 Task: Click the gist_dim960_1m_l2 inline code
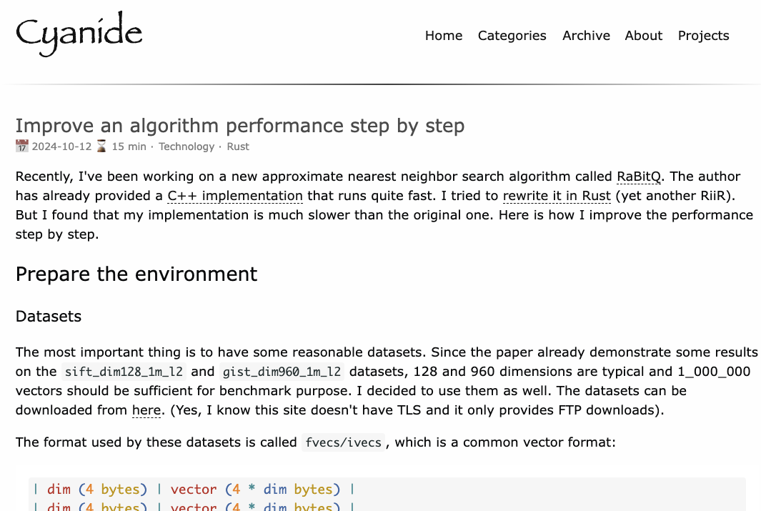coord(282,372)
